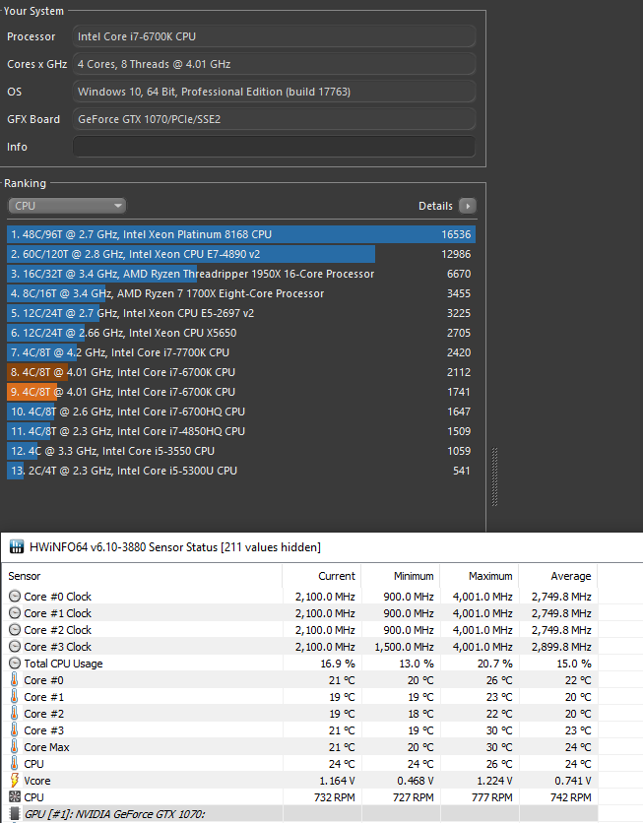Click CPU 24 °C thermometer icon
The width and height of the screenshot is (643, 823).
click(x=14, y=764)
